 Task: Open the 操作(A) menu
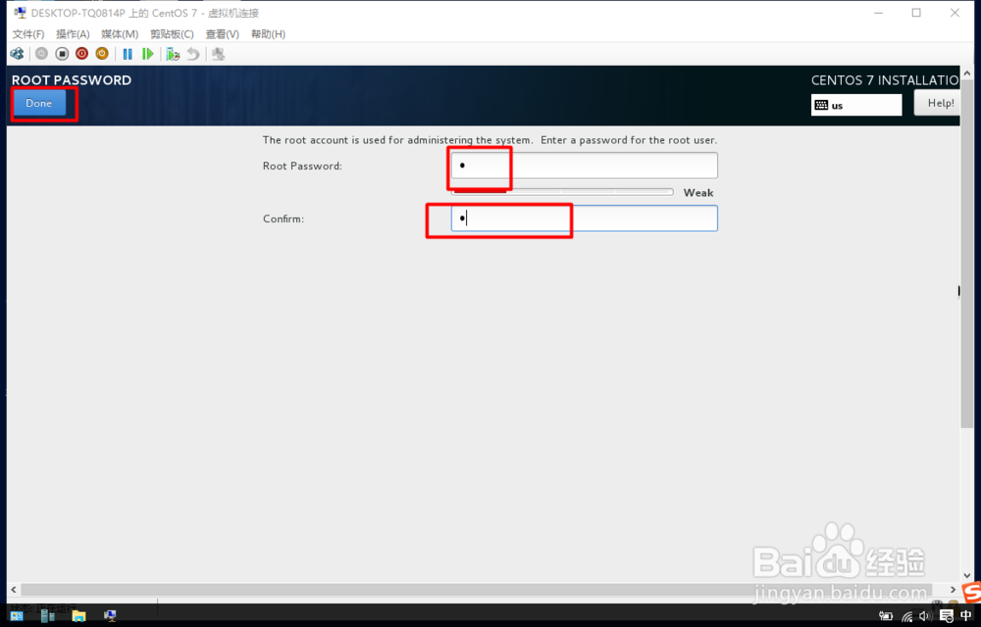pos(72,33)
